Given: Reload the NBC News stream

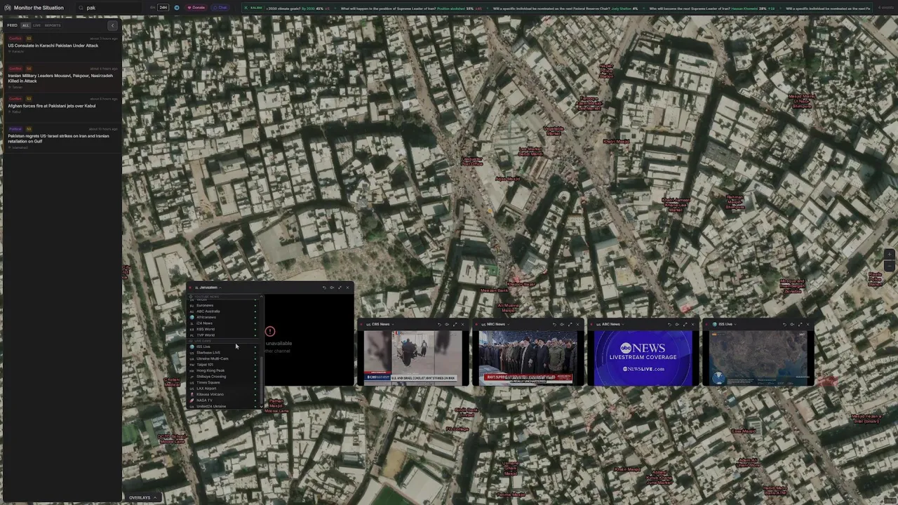Looking at the screenshot, I should [x=554, y=324].
